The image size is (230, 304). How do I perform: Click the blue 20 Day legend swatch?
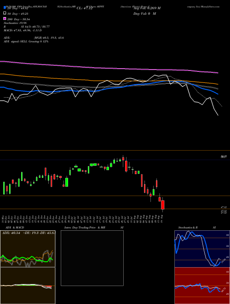coord(5,8)
